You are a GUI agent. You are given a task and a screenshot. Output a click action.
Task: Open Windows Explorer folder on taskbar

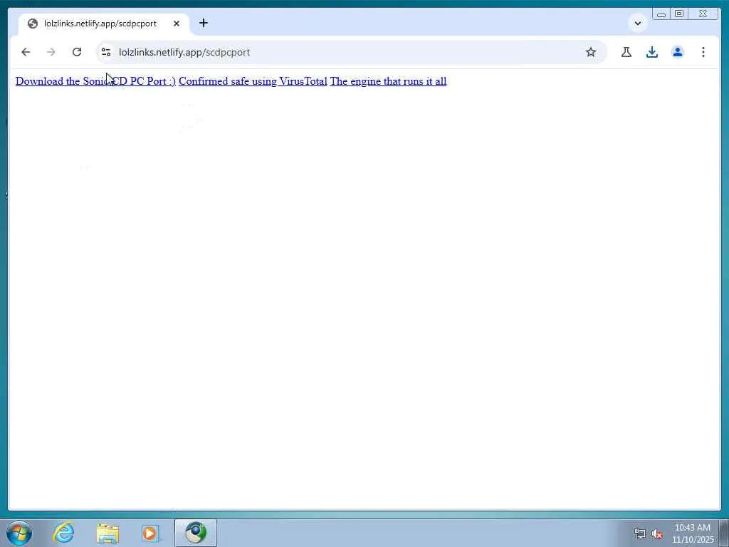coord(107,533)
